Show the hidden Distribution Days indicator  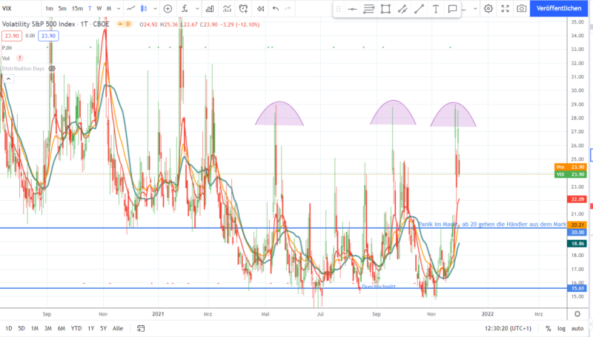pos(52,68)
